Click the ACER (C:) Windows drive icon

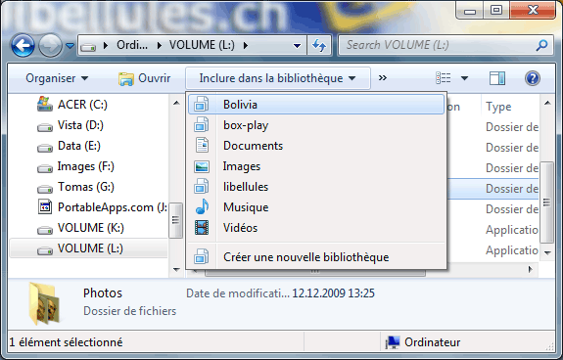(x=45, y=104)
